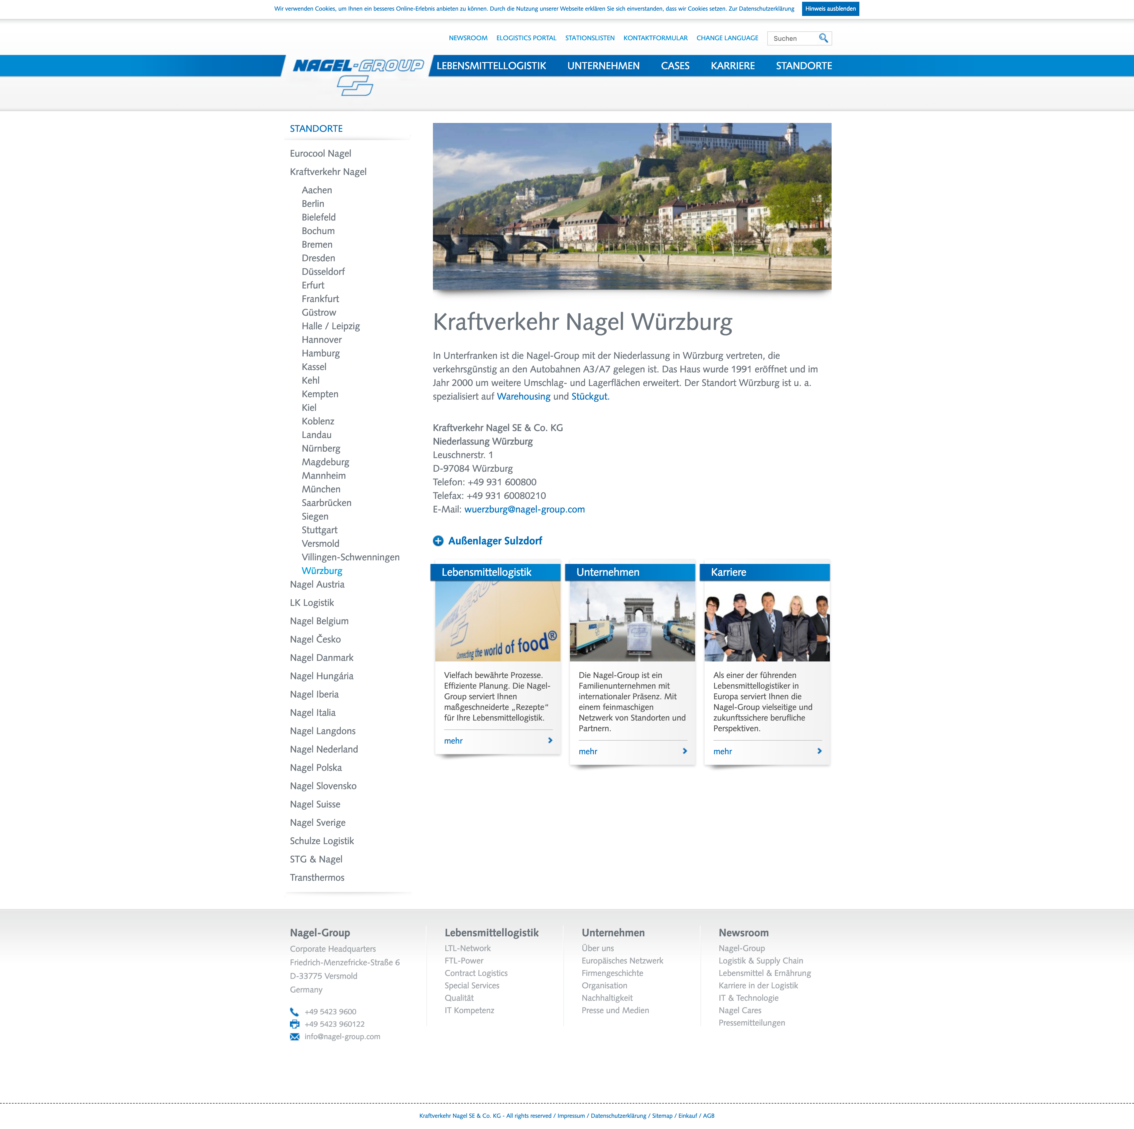This screenshot has width=1134, height=1129.
Task: Click the footer fax printer icon
Action: [x=294, y=1024]
